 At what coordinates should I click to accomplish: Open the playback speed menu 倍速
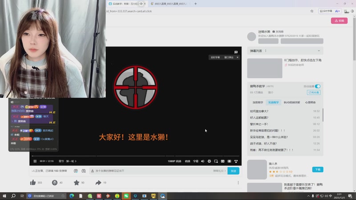187,161
